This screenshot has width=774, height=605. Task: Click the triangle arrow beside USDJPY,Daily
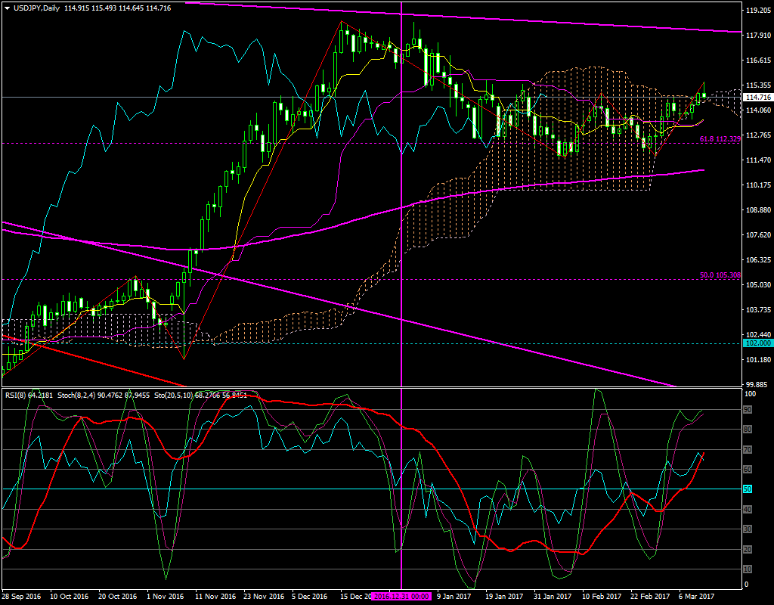7,8
